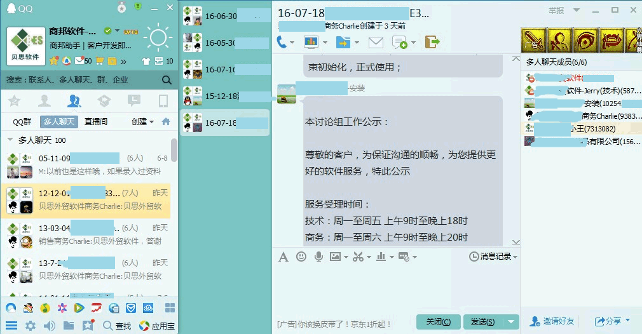Collapse the 多人聊天 100 list
This screenshot has width=642, height=334.
pos(10,140)
